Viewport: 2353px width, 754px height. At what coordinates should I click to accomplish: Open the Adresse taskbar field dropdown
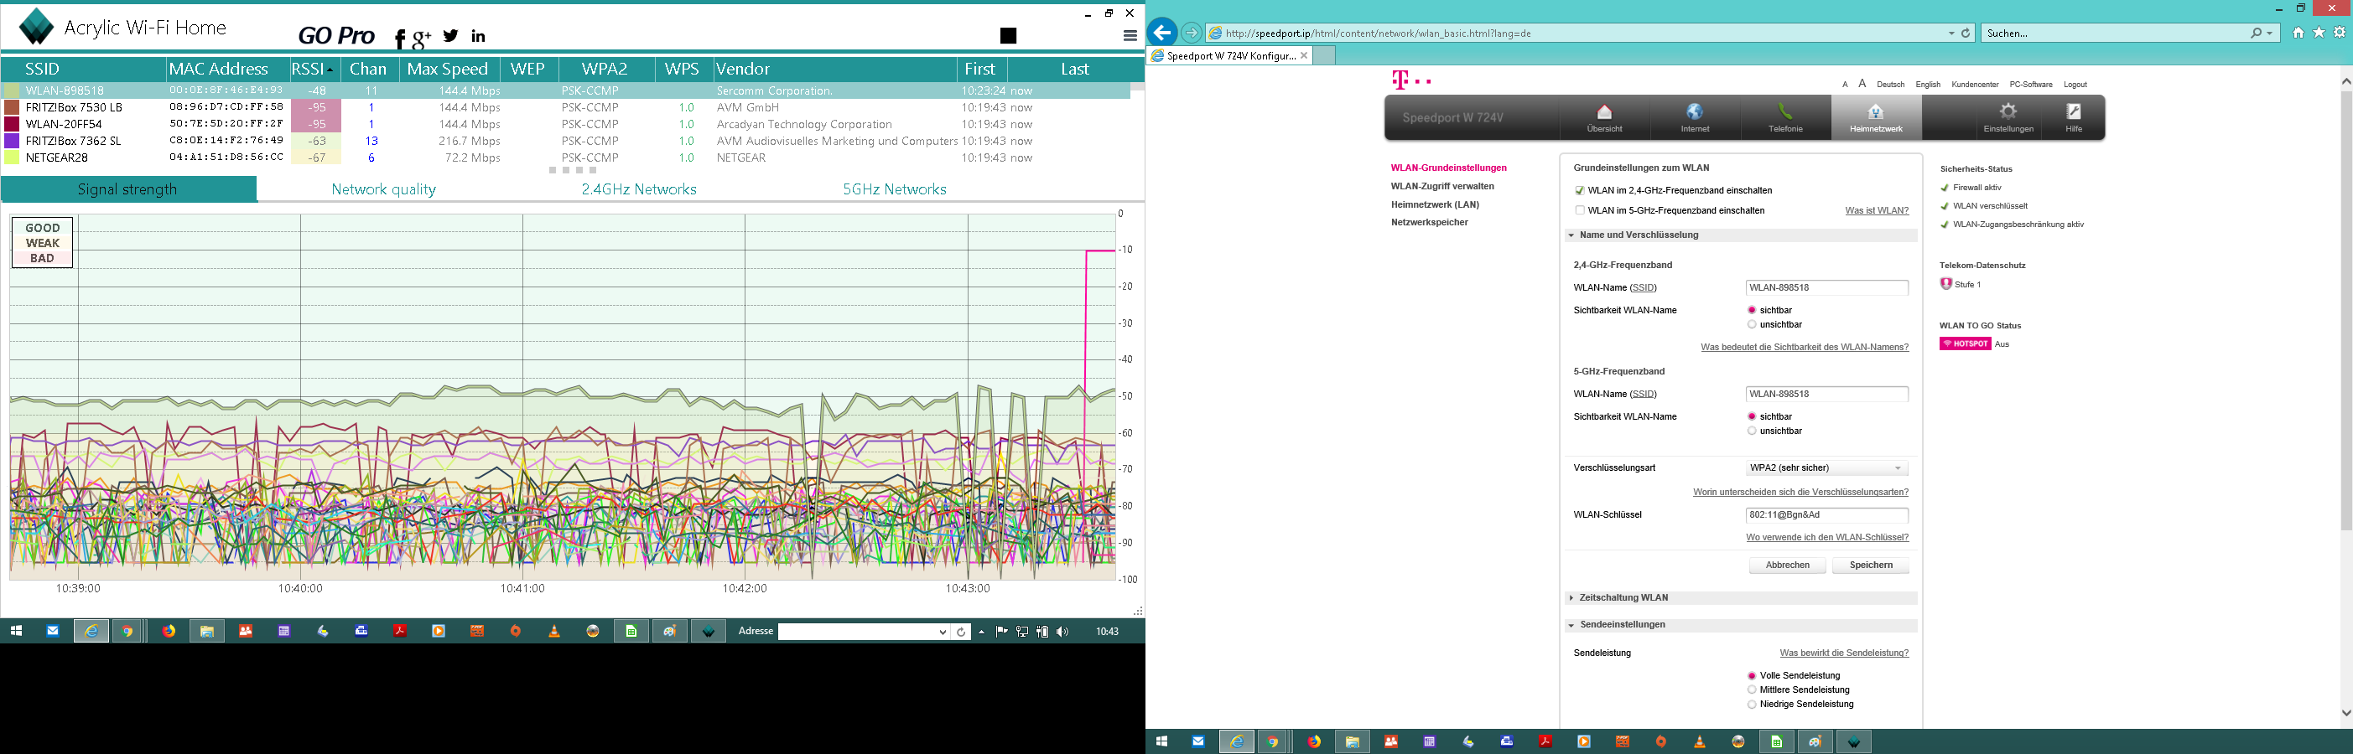[x=943, y=632]
